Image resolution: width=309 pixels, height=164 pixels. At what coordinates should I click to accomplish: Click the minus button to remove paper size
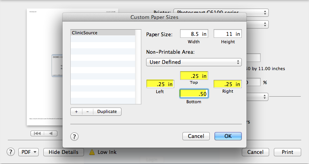(88, 111)
